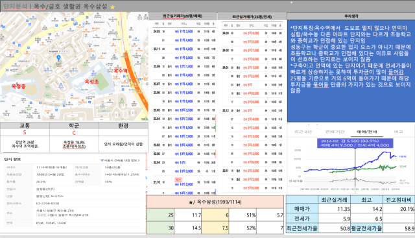Switch to the 최근 3년 chart tab

pyautogui.click(x=303, y=132)
